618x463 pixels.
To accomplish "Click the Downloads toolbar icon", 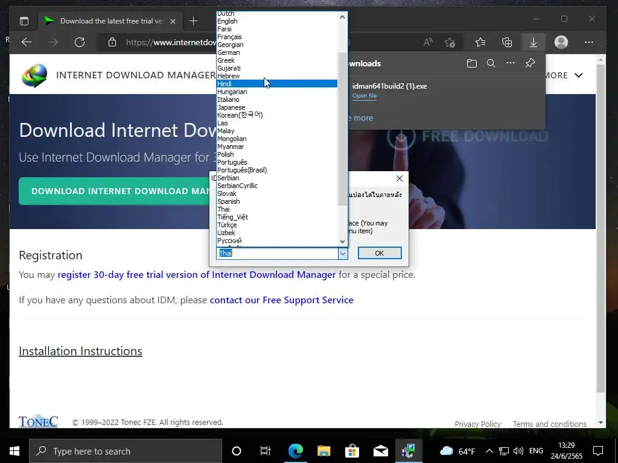I will tap(534, 42).
